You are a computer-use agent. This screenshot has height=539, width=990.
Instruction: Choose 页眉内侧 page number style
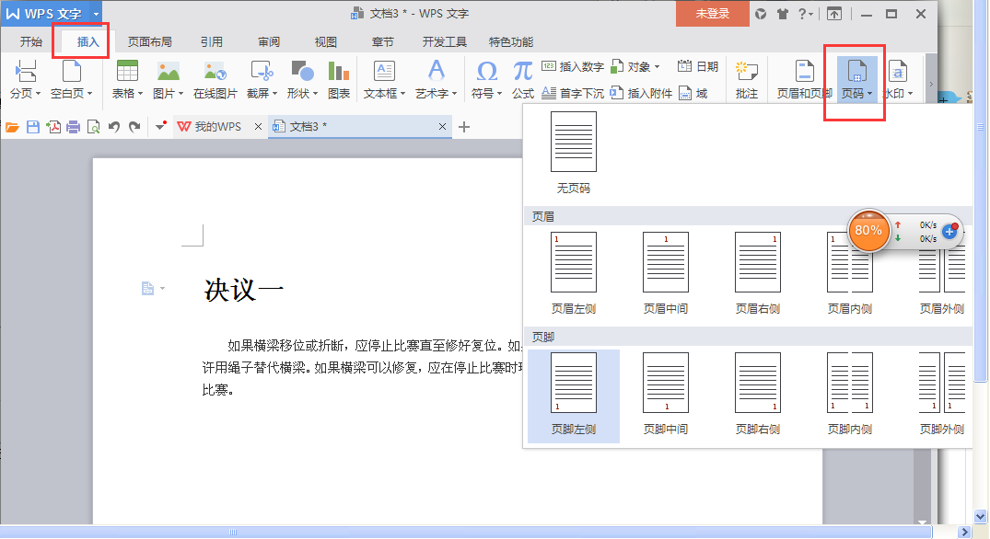[x=850, y=273]
